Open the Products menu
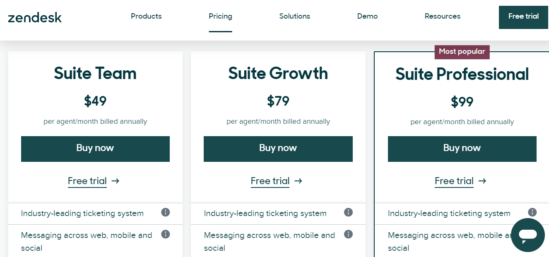This screenshot has width=549, height=257. point(146,17)
